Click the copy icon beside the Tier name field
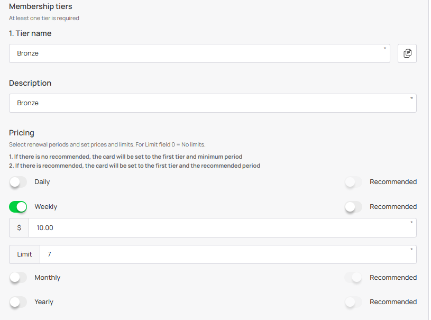 click(407, 53)
